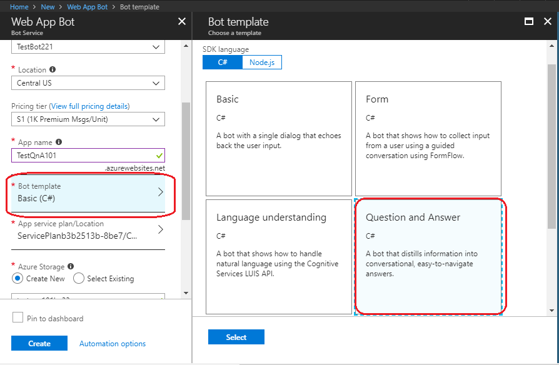Click the Bot template blade scrollbar thumb

551,146
